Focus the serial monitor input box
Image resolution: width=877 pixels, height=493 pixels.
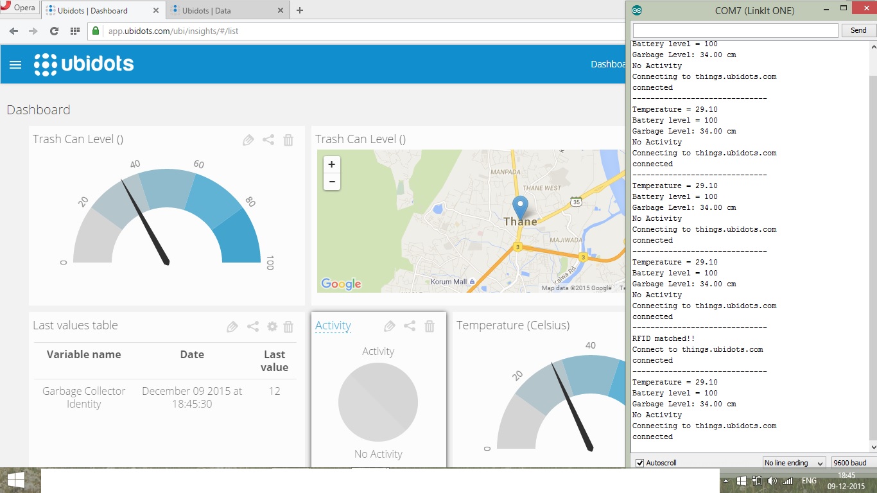tap(735, 30)
